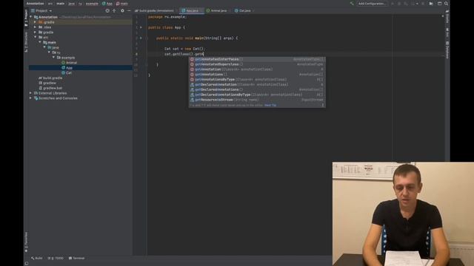Image resolution: width=474 pixels, height=266 pixels.
Task: Click the window layout icon left of search
Action: pyautogui.click(x=439, y=4)
